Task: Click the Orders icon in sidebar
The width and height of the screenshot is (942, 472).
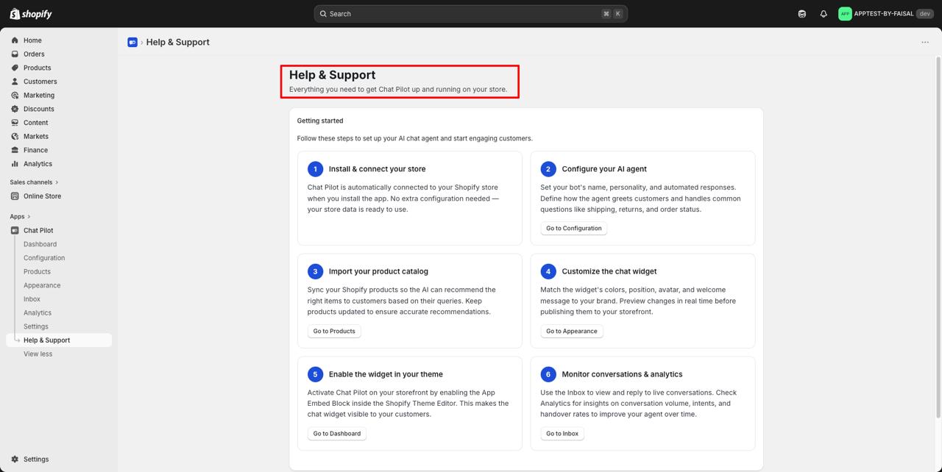Action: pos(15,54)
